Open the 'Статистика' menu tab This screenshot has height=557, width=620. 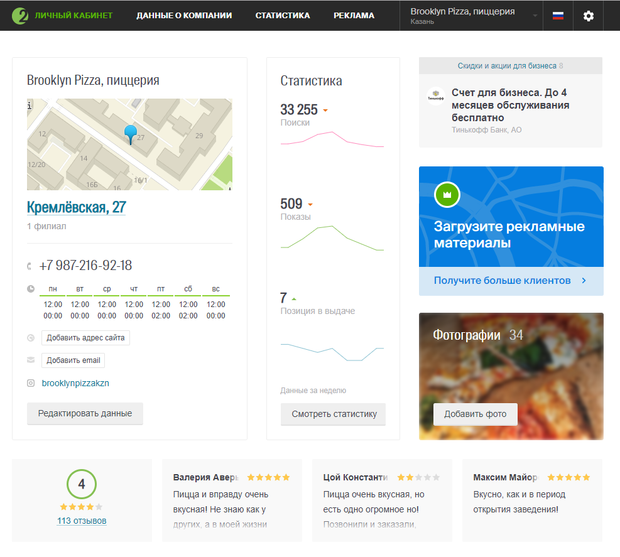pos(283,16)
